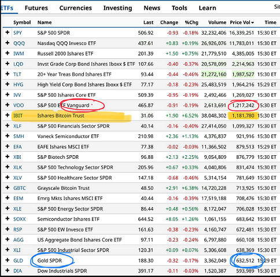280x277 pixels.
Task: Open the HYG symbol link
Action: (x=19, y=85)
